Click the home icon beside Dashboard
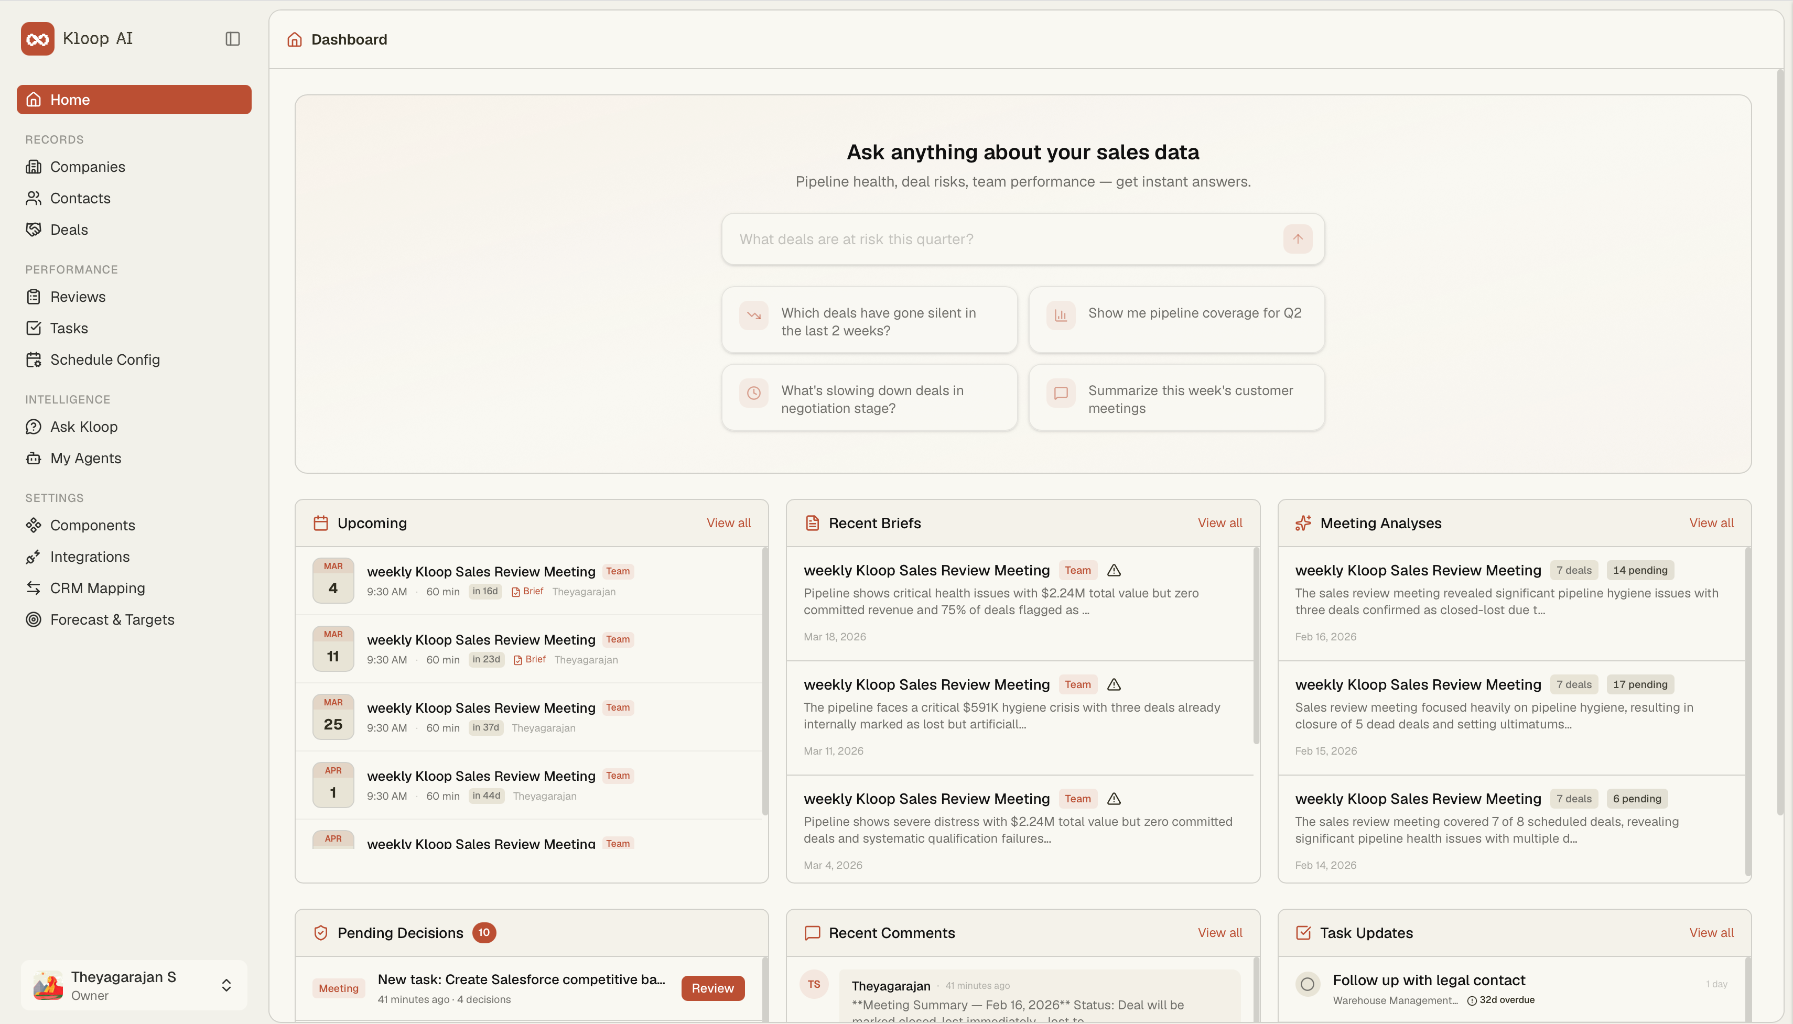 point(295,39)
